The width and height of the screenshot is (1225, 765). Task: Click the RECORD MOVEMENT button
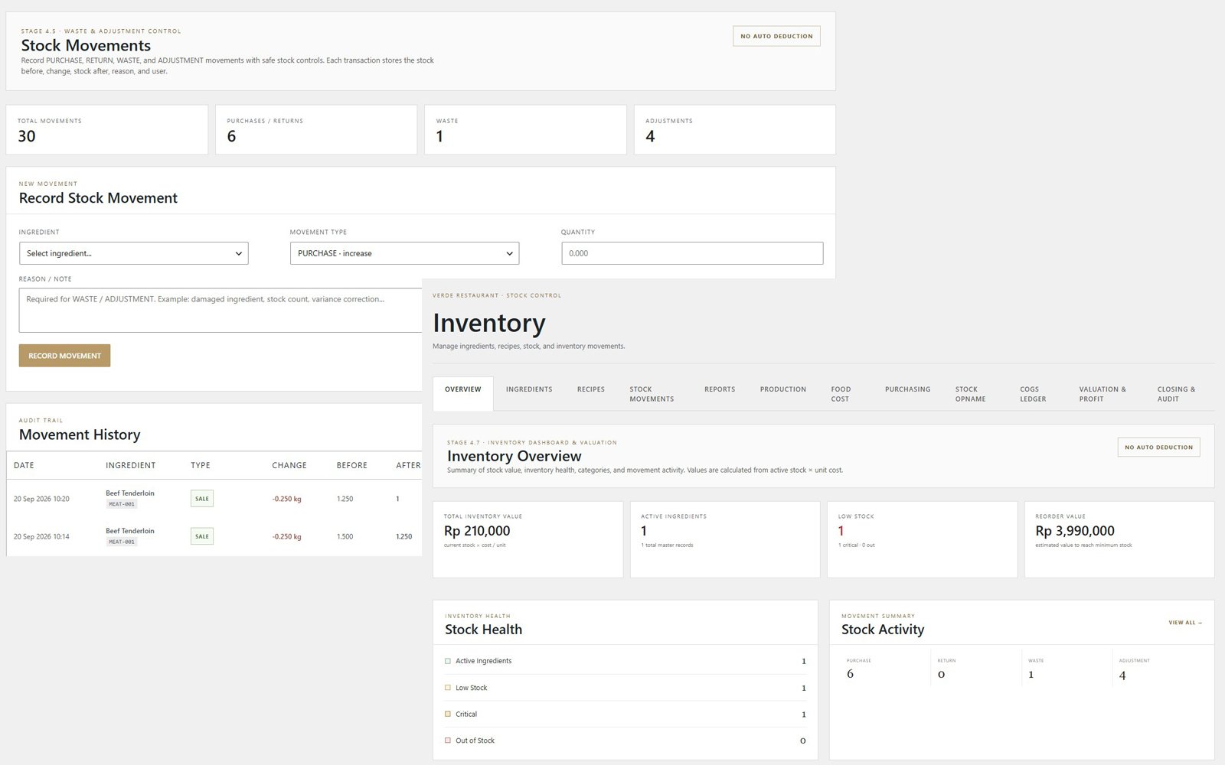click(x=64, y=356)
